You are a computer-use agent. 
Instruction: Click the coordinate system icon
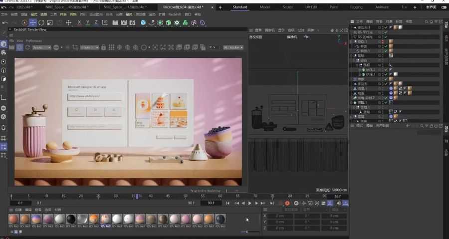tap(105, 22)
